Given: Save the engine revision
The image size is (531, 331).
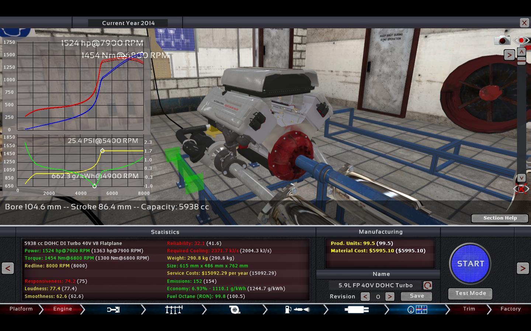Looking at the screenshot, I should (416, 296).
